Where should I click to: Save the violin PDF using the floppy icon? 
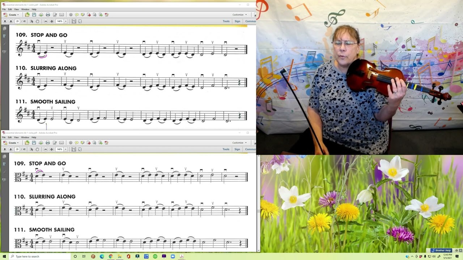[x=34, y=15]
